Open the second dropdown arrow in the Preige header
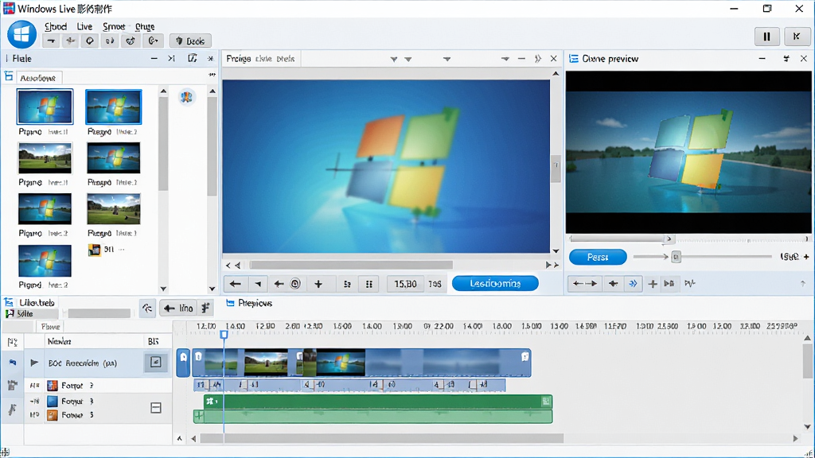Viewport: 815px width, 458px height. point(408,59)
